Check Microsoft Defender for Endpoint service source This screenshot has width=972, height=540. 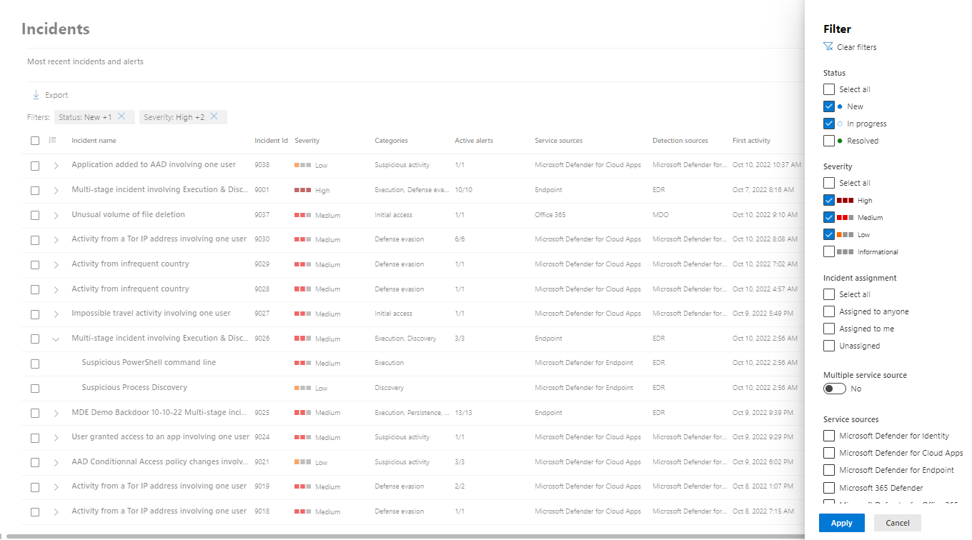pos(829,470)
